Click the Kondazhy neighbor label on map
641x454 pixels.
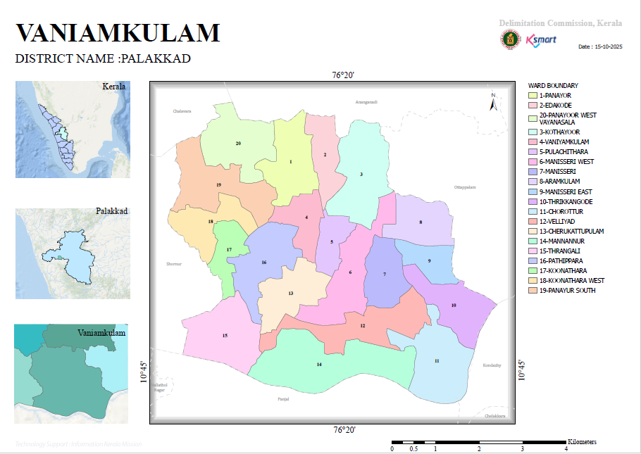tap(492, 365)
